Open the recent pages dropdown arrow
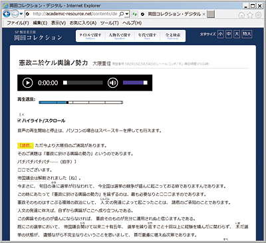 [x=21, y=14]
